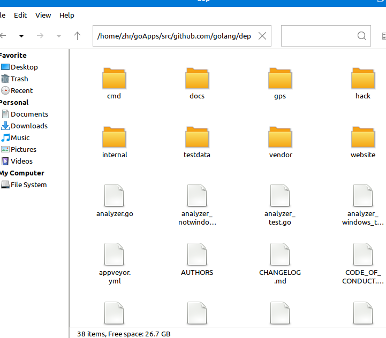Open the View menu
Viewport: 386px width, 338px height.
pos(43,16)
